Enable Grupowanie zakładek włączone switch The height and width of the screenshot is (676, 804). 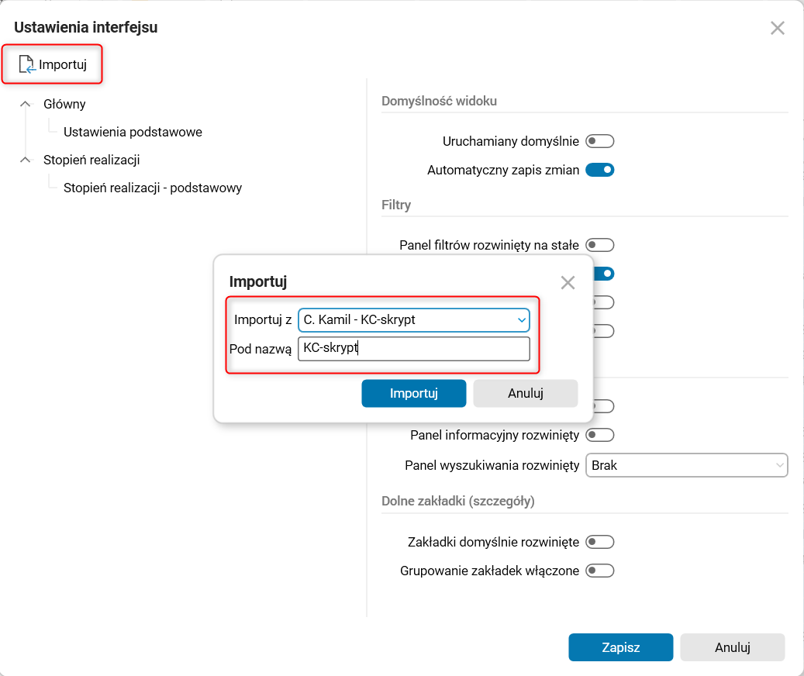click(600, 571)
